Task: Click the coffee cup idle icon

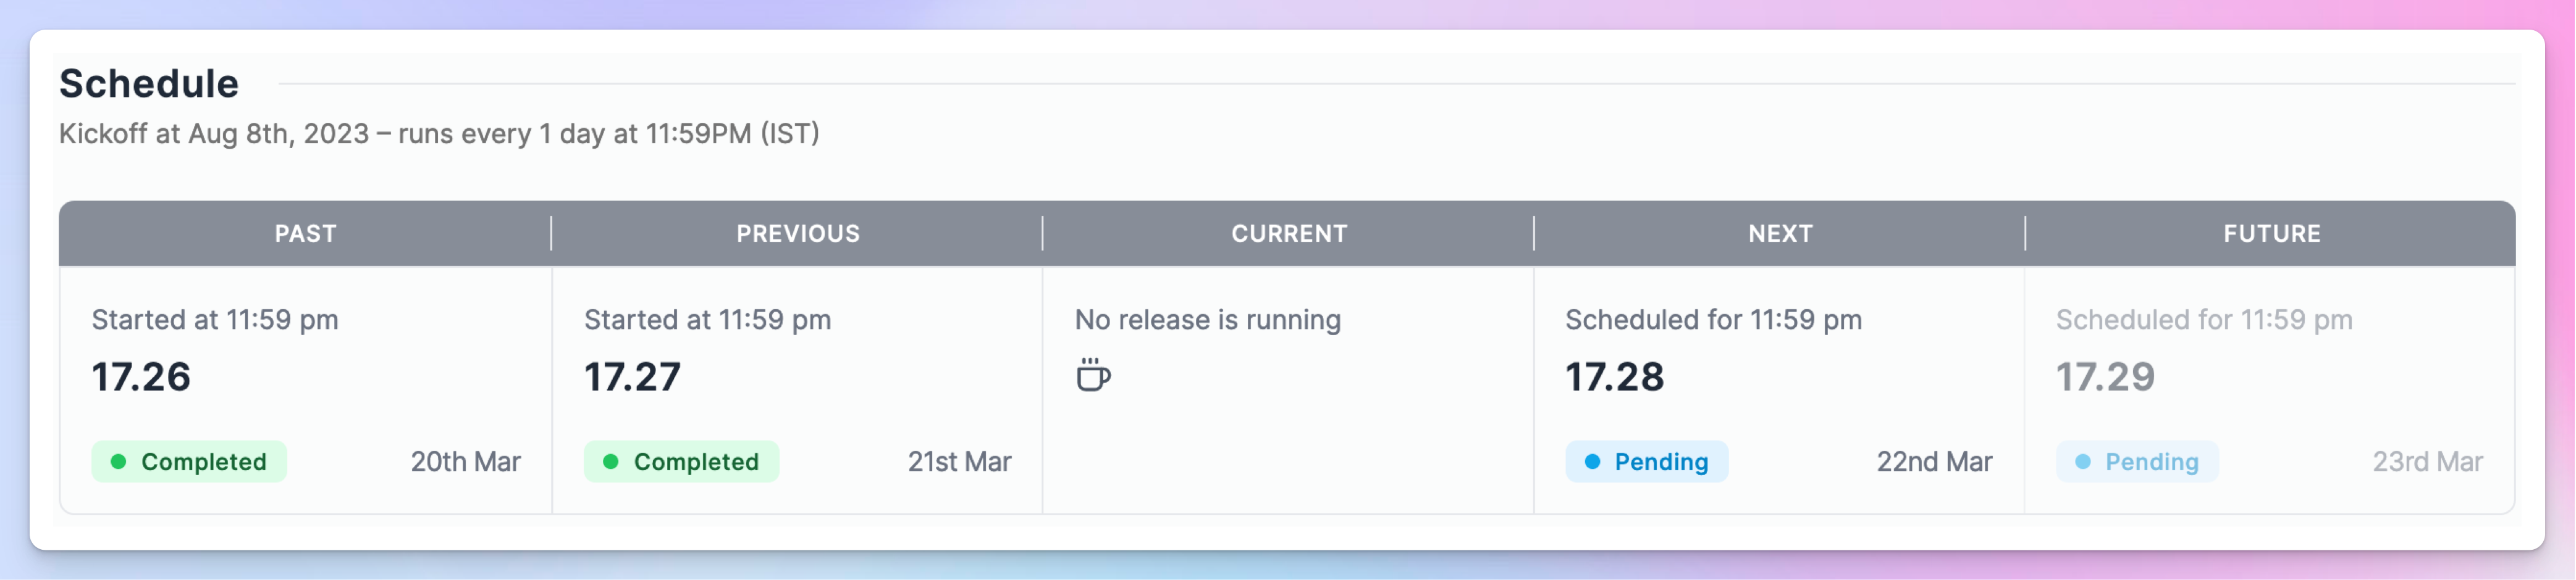Action: tap(1093, 375)
